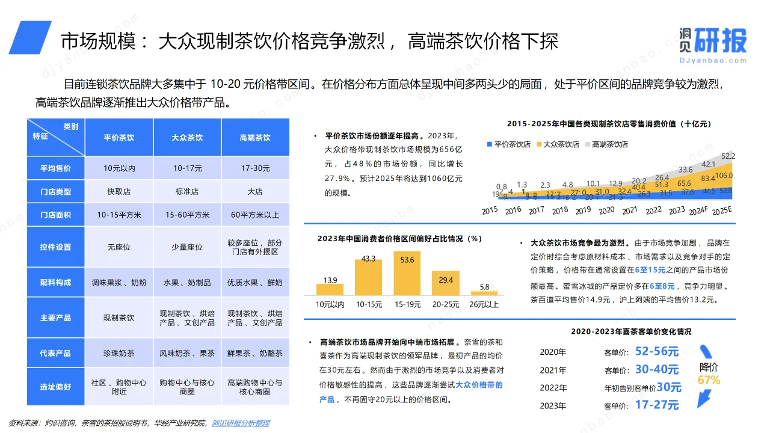Click the shortest bar labeled 5.8
Screen dimensions: 770x433
[484, 293]
